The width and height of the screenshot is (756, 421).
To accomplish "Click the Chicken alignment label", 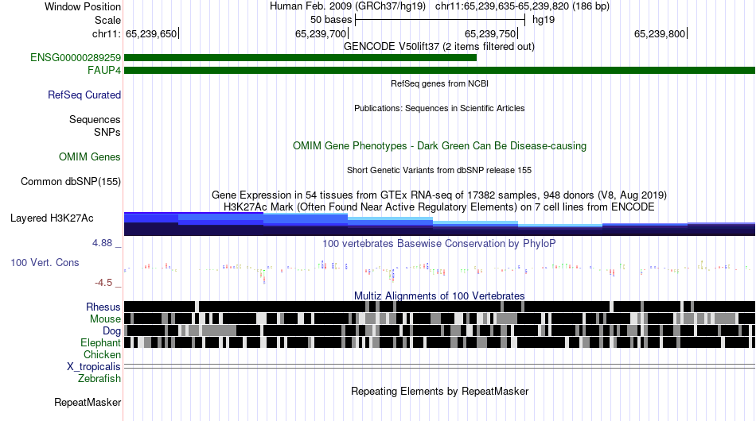I will pos(102,354).
